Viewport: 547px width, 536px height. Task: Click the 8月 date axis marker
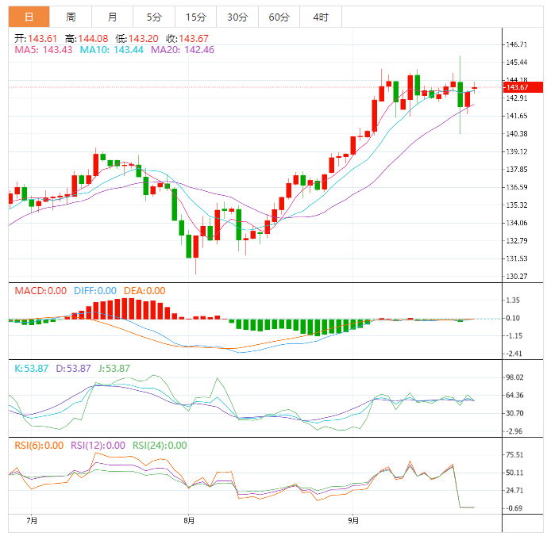(189, 521)
